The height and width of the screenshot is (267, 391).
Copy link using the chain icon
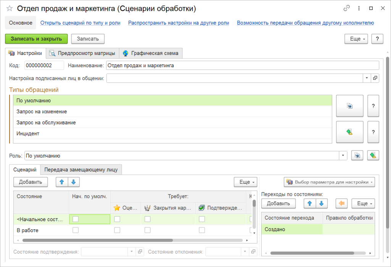[x=347, y=8]
